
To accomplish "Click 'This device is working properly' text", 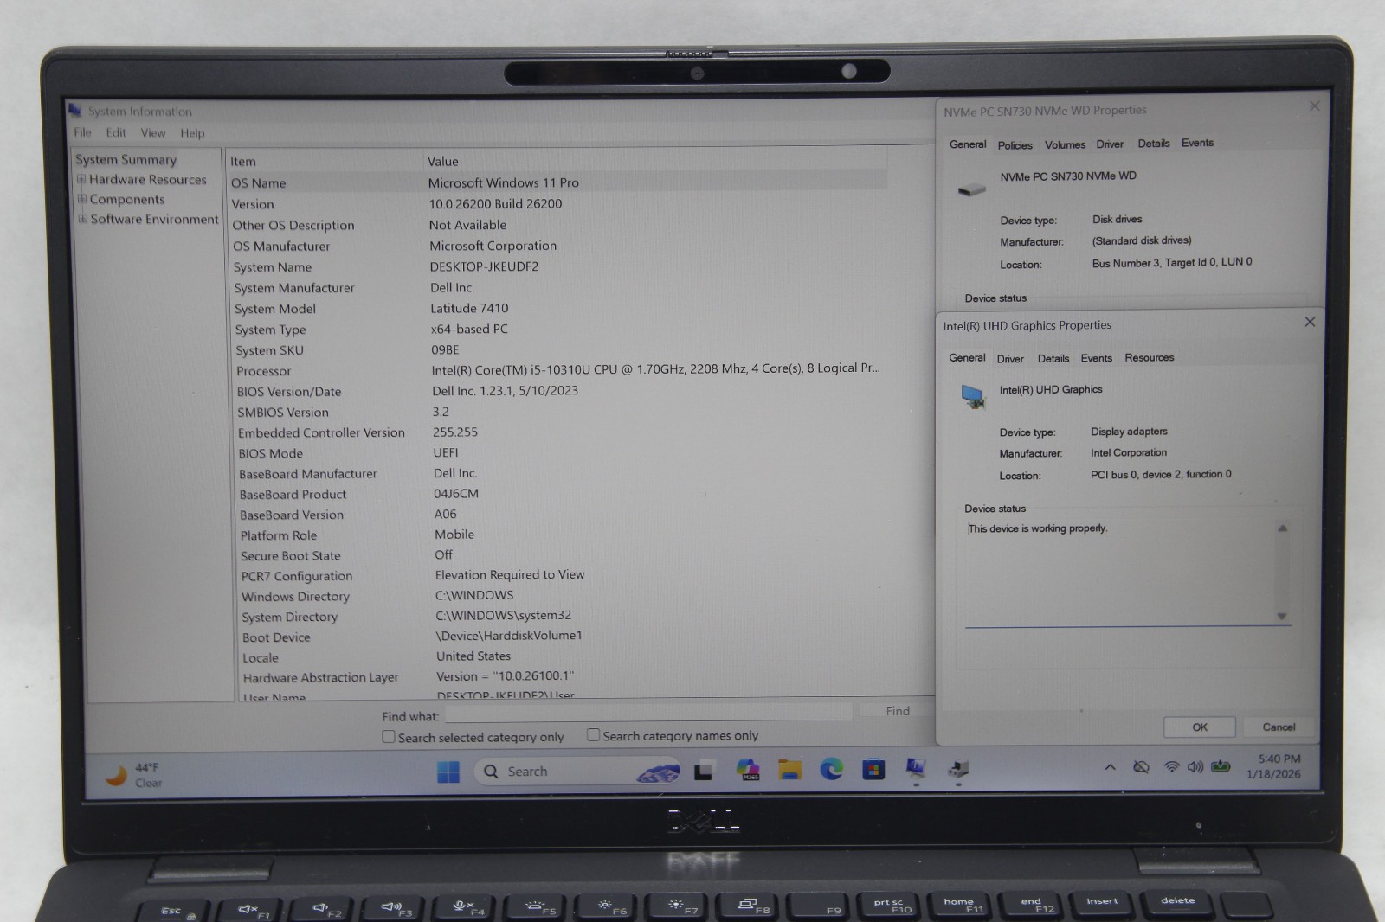I will [x=1038, y=528].
